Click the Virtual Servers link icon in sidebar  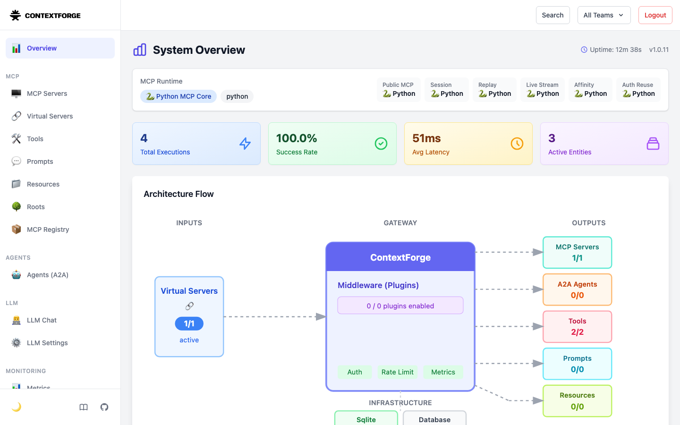click(x=17, y=116)
